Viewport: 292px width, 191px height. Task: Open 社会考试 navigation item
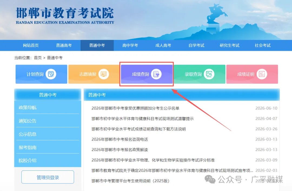coord(263,45)
